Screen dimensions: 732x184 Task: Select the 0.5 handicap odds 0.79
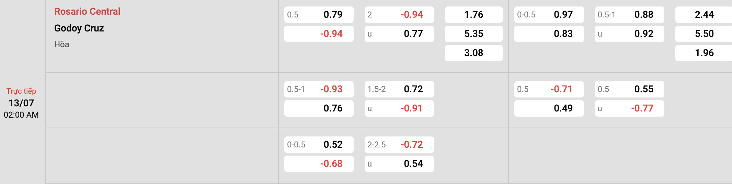pyautogui.click(x=319, y=15)
